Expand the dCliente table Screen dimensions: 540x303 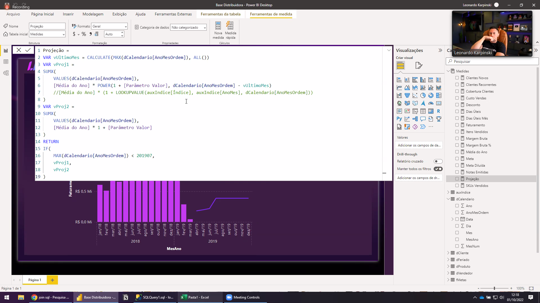[448, 253]
